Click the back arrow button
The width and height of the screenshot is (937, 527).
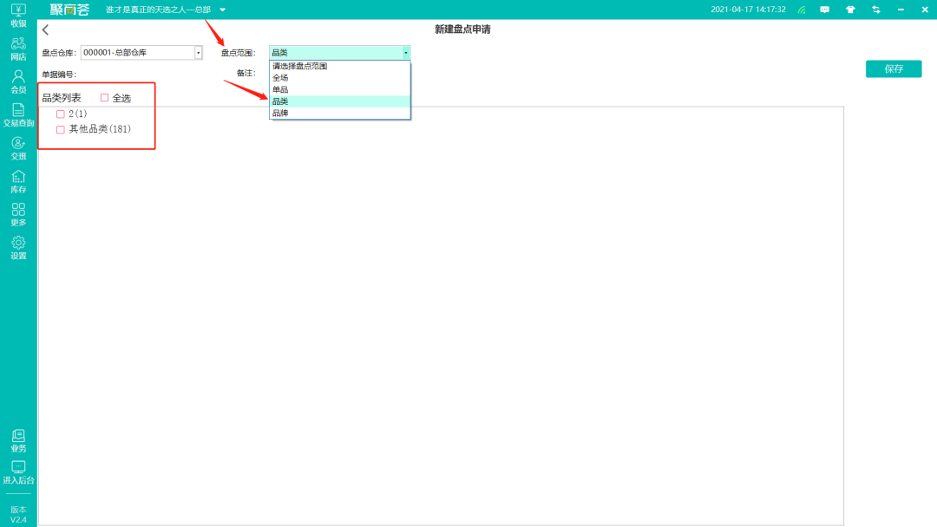(x=46, y=30)
